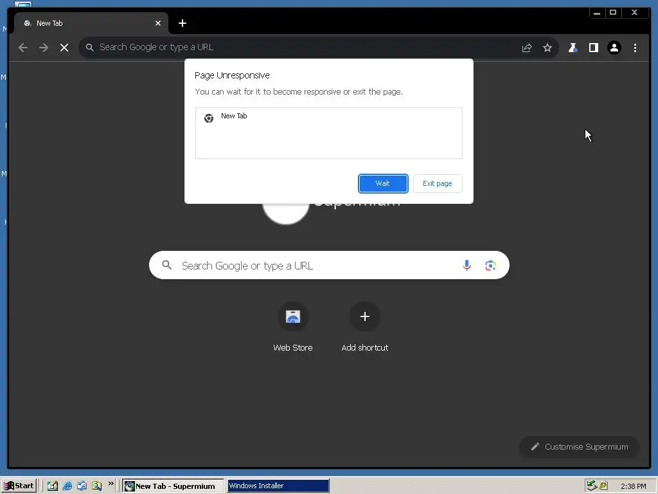Image resolution: width=658 pixels, height=494 pixels.
Task: Close the Supermium browser window
Action: 634,13
